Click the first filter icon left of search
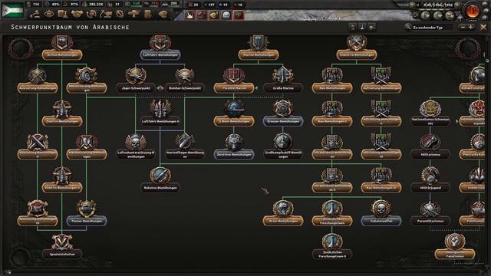 353,28
